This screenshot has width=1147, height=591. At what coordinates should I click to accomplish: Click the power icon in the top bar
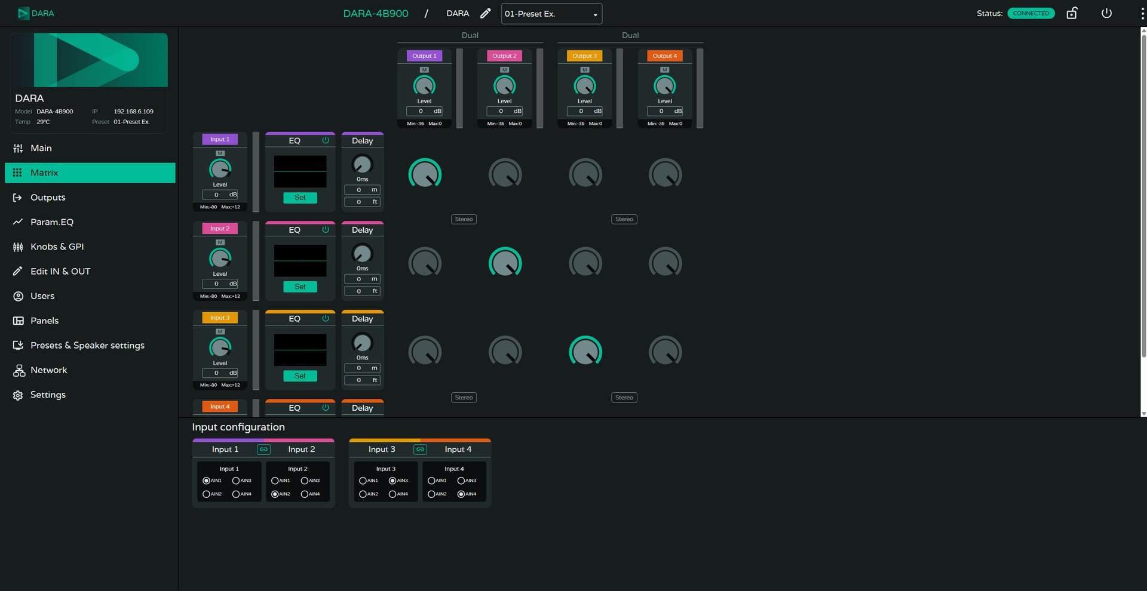click(x=1106, y=13)
